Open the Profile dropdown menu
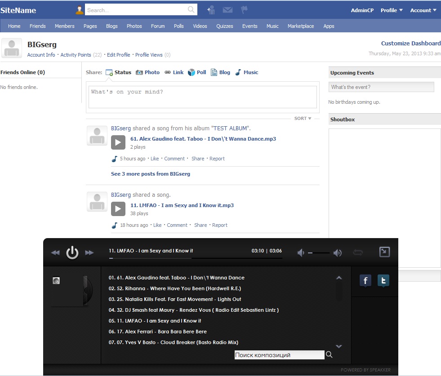441x376 pixels. [392, 10]
